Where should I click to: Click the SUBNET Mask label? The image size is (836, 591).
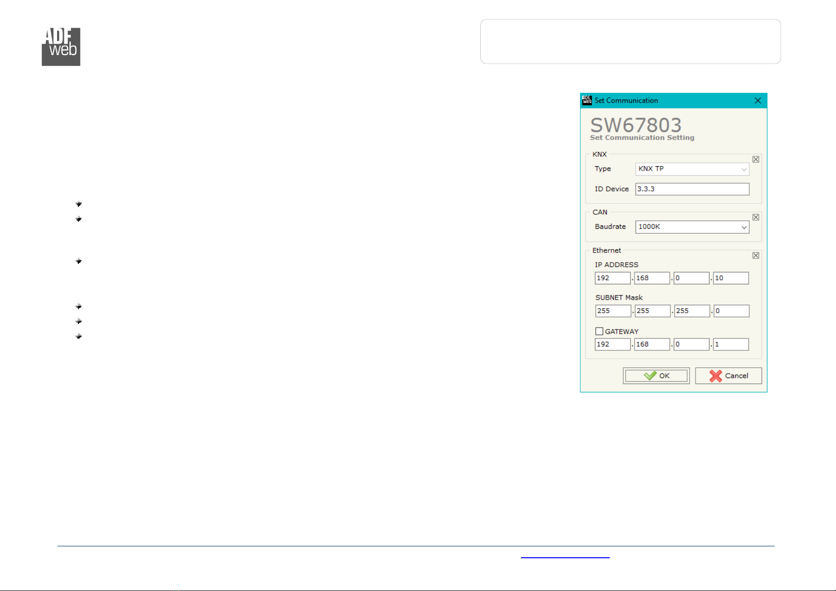point(619,297)
